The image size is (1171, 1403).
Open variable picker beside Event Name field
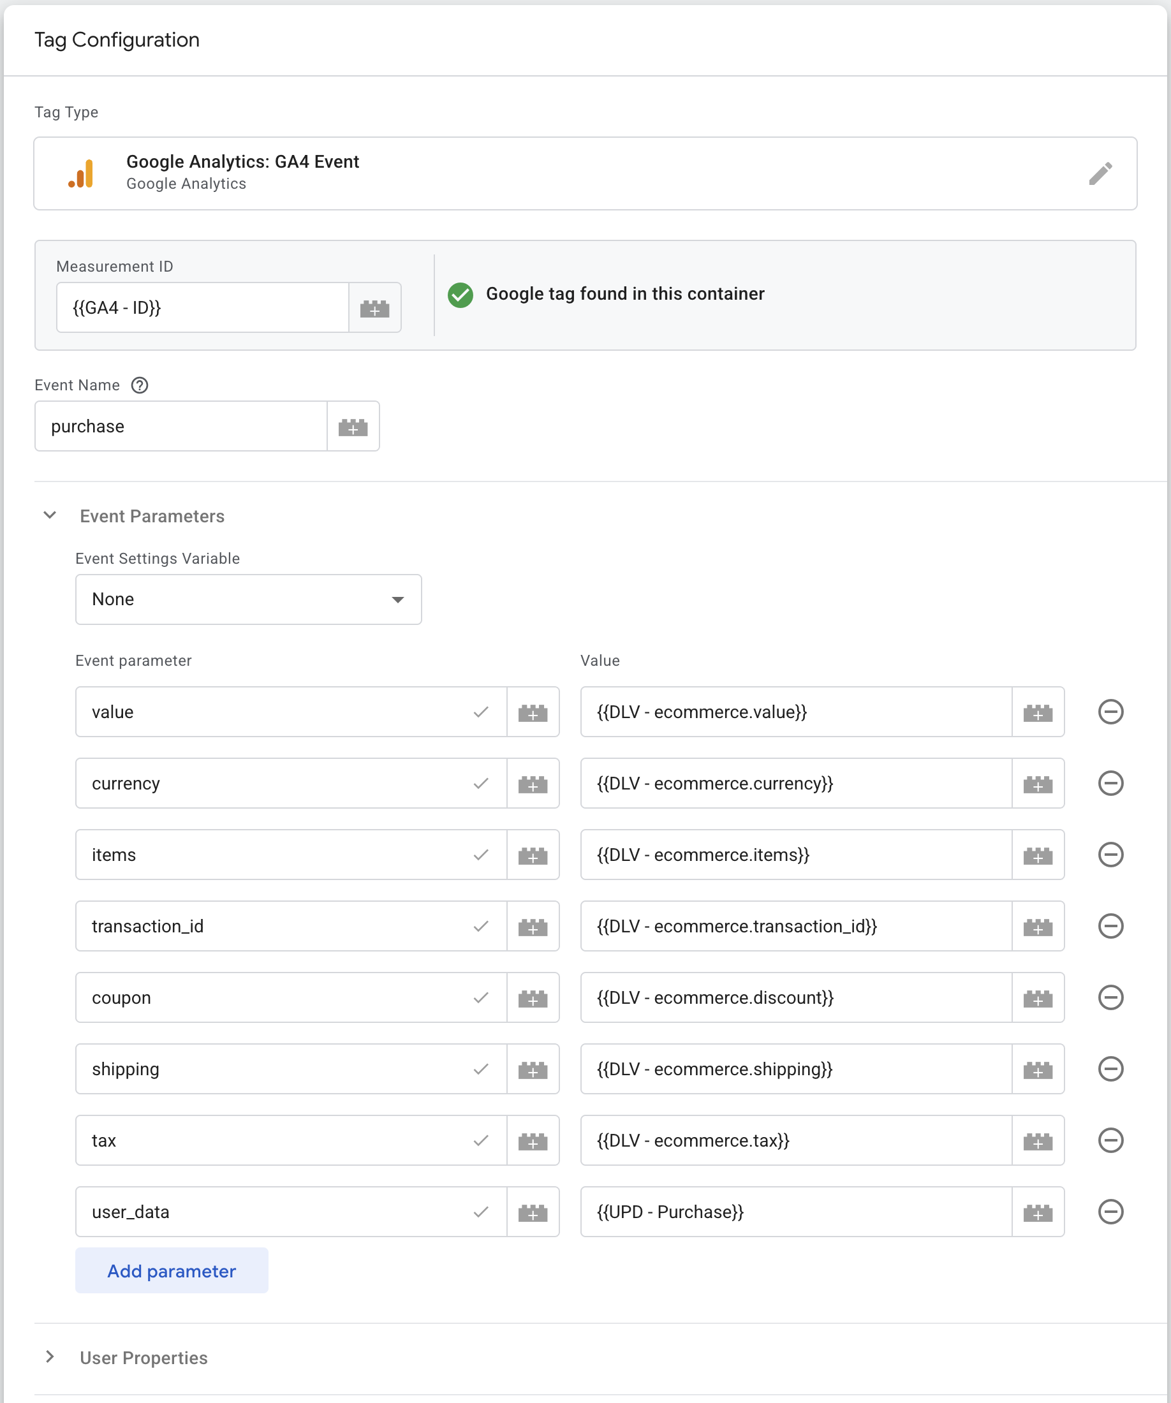tap(353, 426)
